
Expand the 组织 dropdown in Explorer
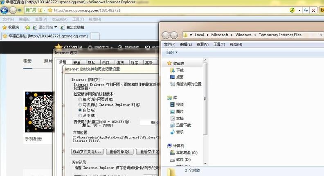[x=172, y=53]
